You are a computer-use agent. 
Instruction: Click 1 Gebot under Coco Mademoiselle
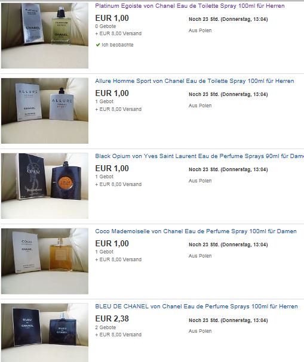(105, 252)
